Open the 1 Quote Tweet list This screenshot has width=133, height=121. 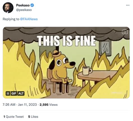pyautogui.click(x=13, y=117)
